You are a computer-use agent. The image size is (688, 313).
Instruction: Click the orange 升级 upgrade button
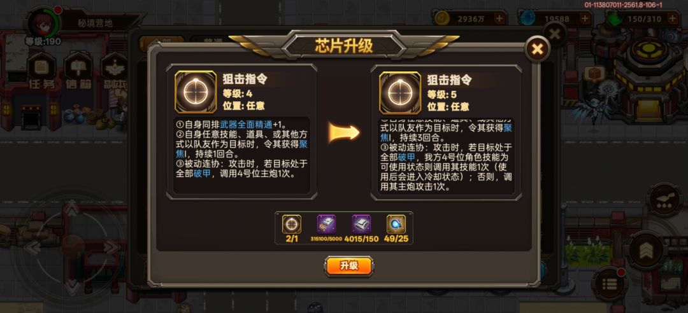tap(349, 266)
